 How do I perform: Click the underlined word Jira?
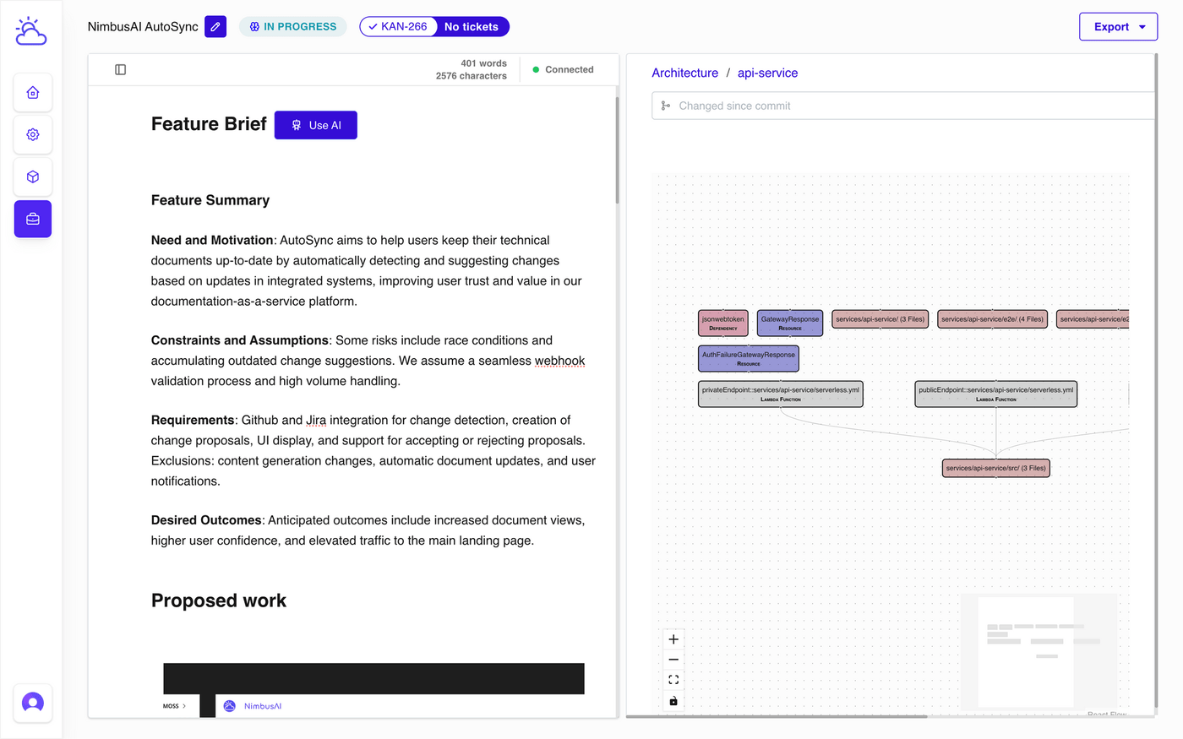tap(316, 421)
